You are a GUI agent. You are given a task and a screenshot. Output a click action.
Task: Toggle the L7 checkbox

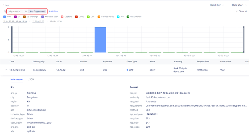(x=15, y=17)
